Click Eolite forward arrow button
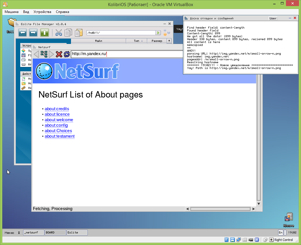The height and width of the screenshot is (245, 301). point(33,33)
